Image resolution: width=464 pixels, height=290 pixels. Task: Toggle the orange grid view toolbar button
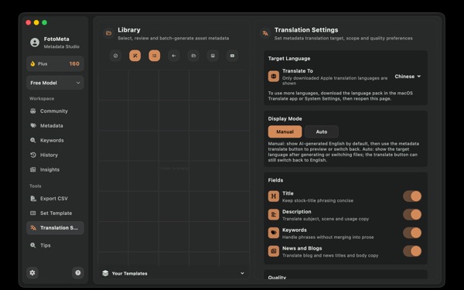155,56
